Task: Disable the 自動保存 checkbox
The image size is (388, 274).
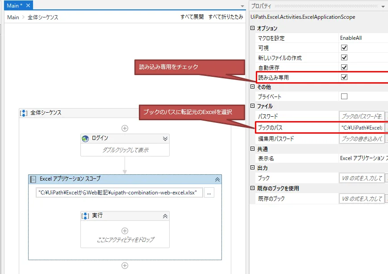Action: (345, 67)
